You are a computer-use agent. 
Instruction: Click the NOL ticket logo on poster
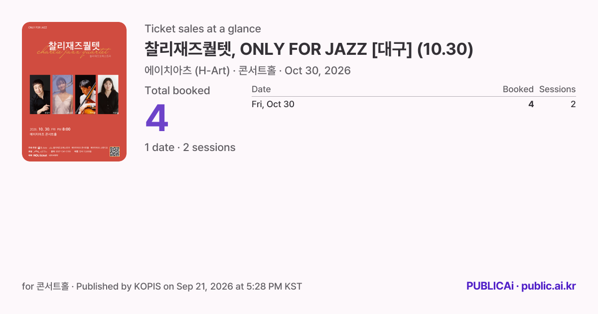point(40,156)
